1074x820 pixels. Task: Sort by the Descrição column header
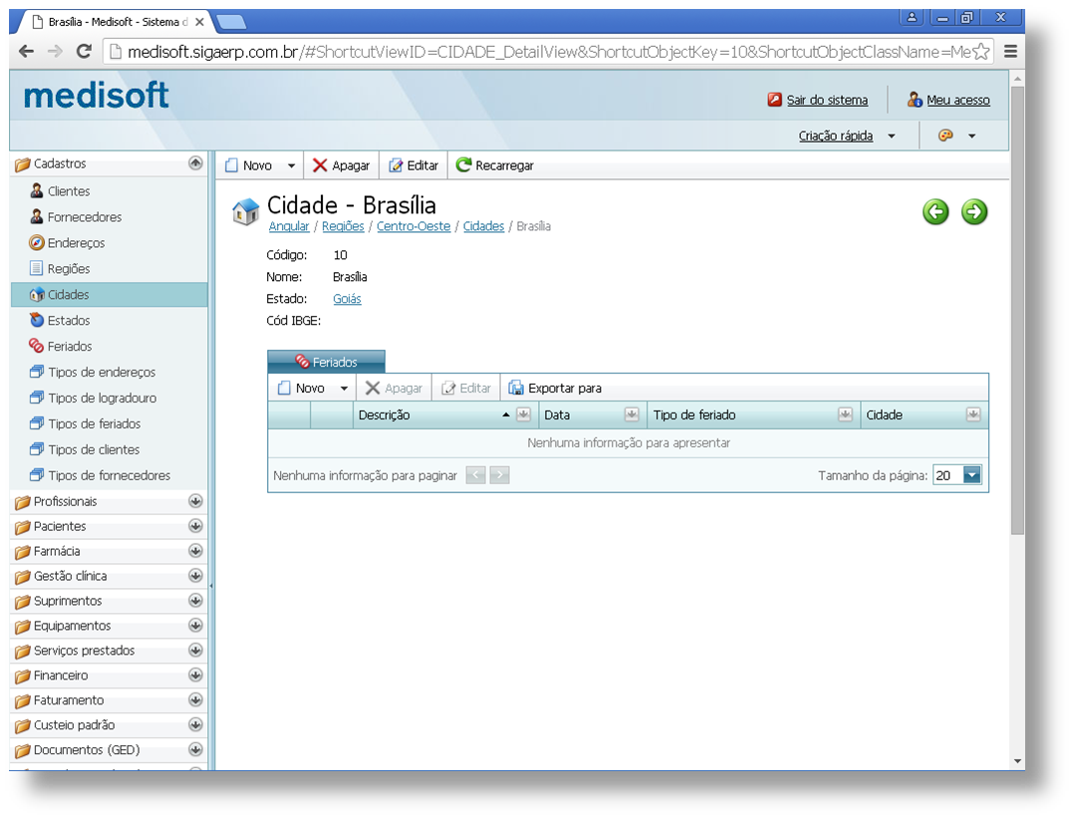pyautogui.click(x=384, y=414)
